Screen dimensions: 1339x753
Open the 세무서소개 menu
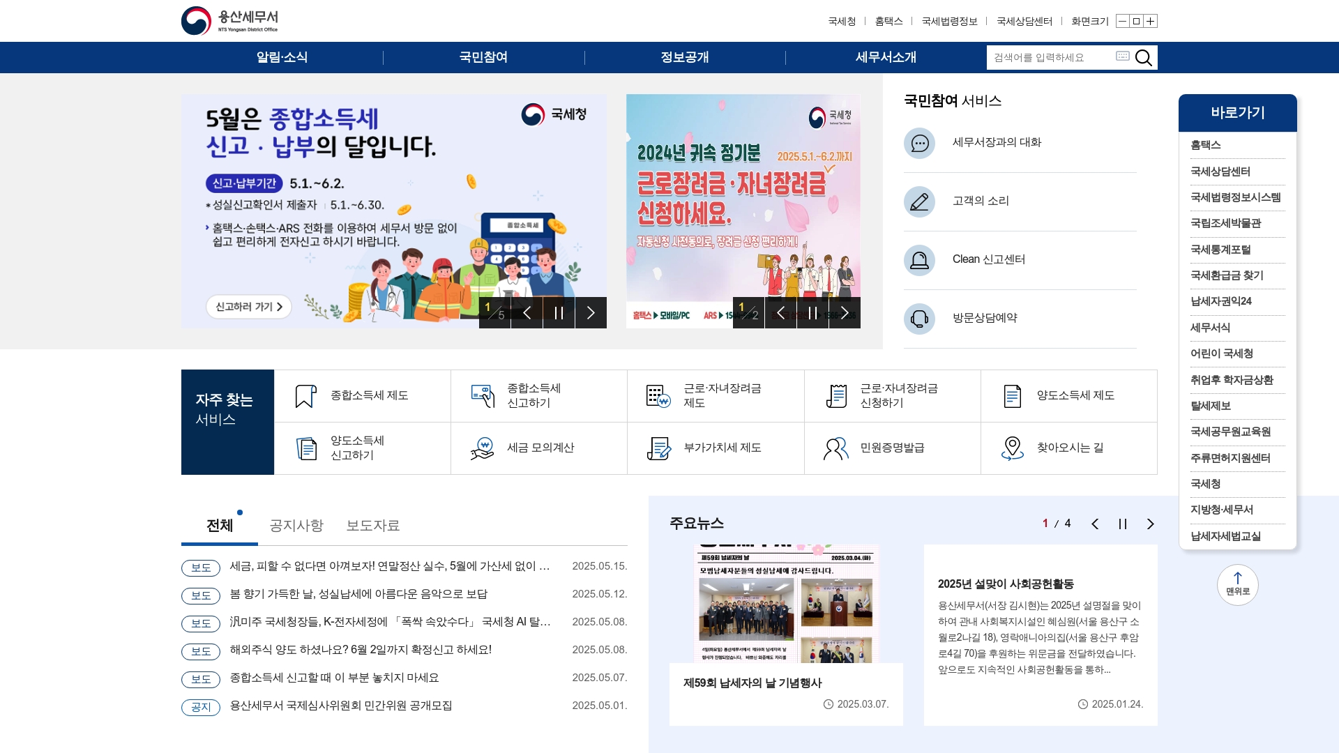886,58
